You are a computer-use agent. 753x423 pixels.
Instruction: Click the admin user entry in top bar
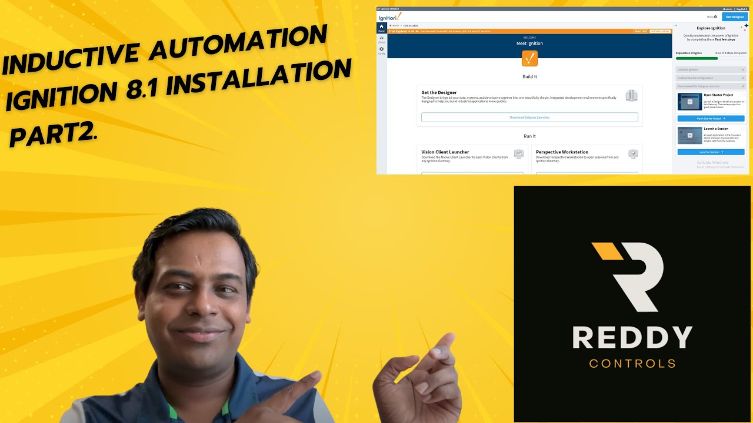tap(727, 9)
